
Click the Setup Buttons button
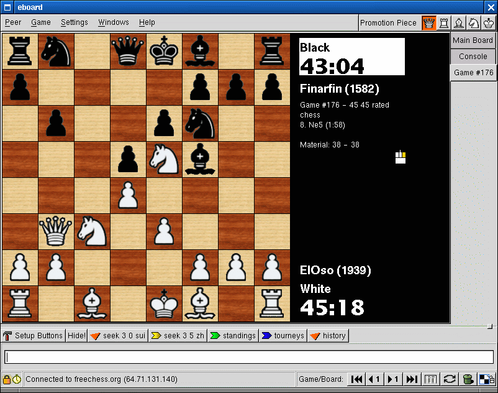34,336
